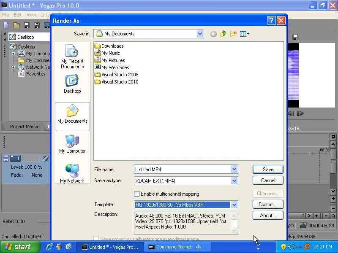The width and height of the screenshot is (338, 253).
Task: Create a new folder in Render As dialog
Action: coord(233,34)
